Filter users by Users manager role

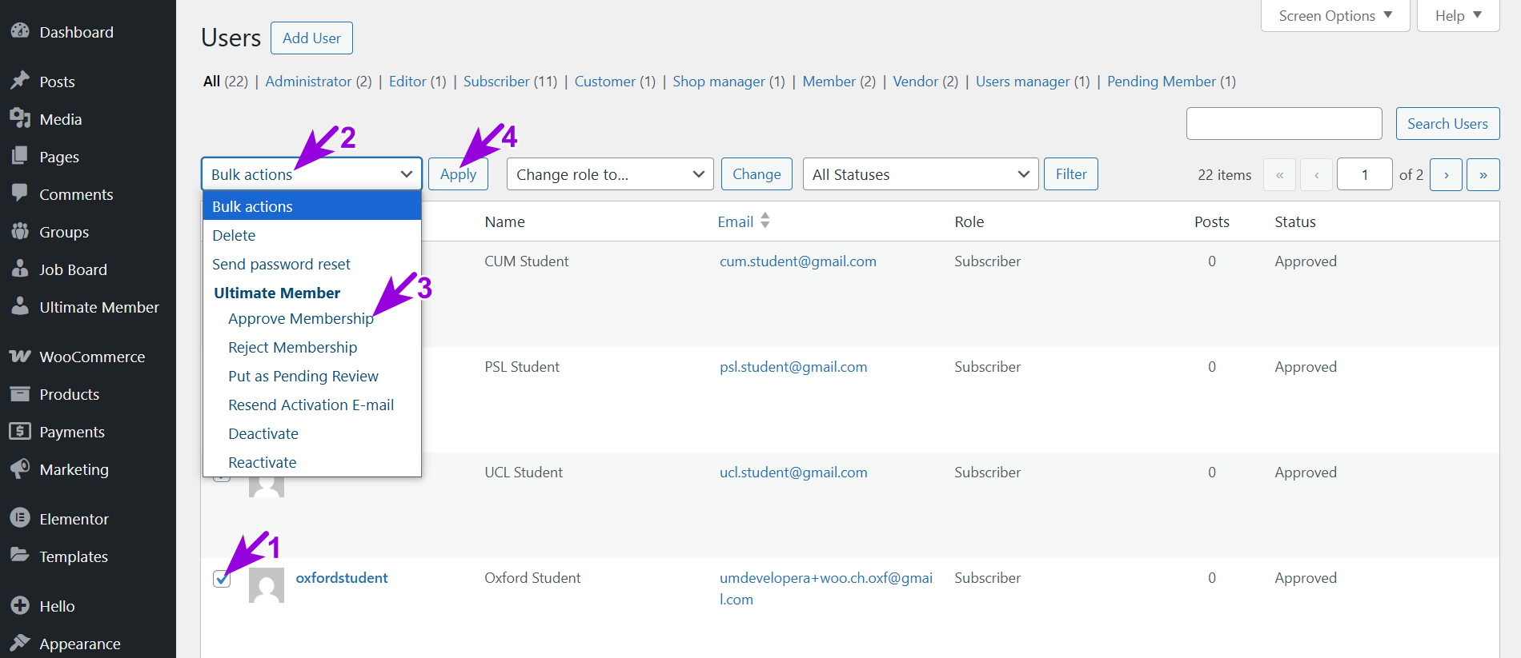click(x=1023, y=81)
